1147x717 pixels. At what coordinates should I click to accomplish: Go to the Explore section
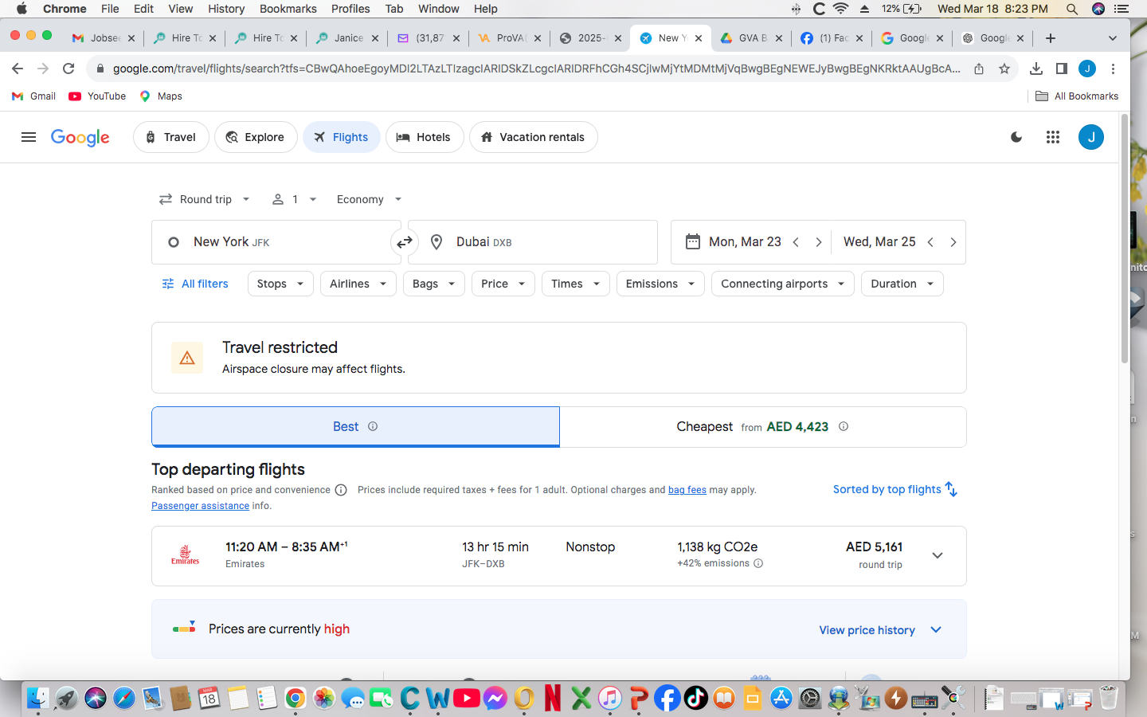point(256,137)
